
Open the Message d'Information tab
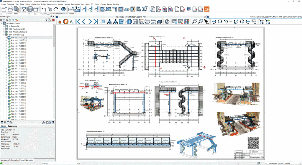pyautogui.click(x=10, y=160)
